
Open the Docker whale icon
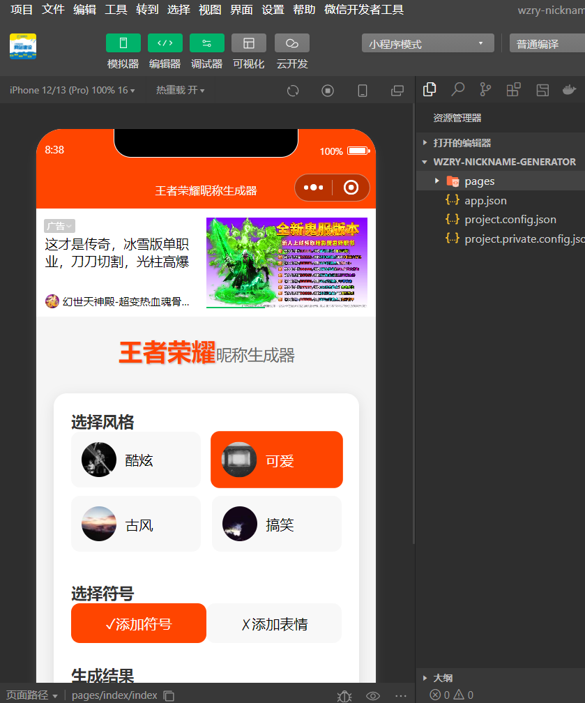570,90
